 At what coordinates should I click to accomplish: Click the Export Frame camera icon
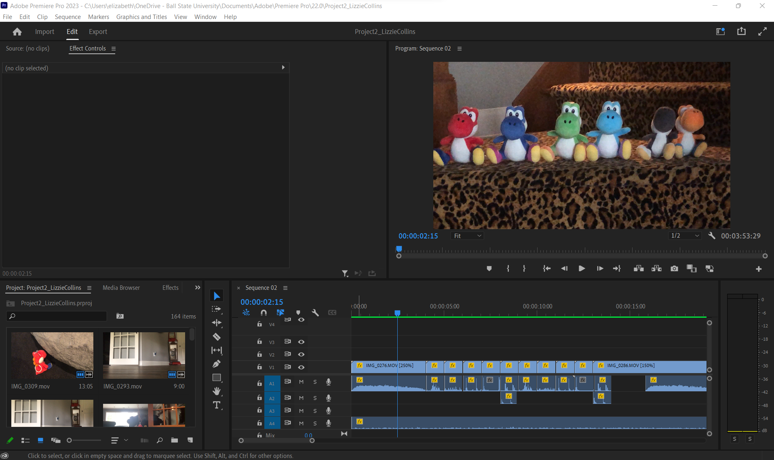[674, 269]
